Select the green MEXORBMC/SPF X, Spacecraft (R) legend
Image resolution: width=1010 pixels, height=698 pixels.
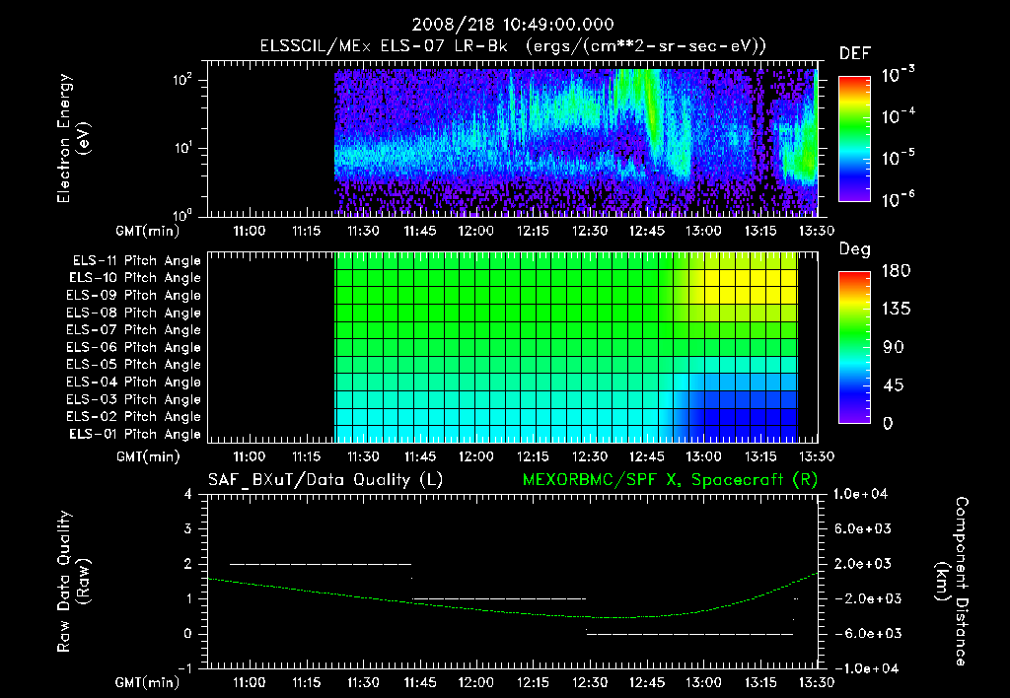tap(670, 480)
